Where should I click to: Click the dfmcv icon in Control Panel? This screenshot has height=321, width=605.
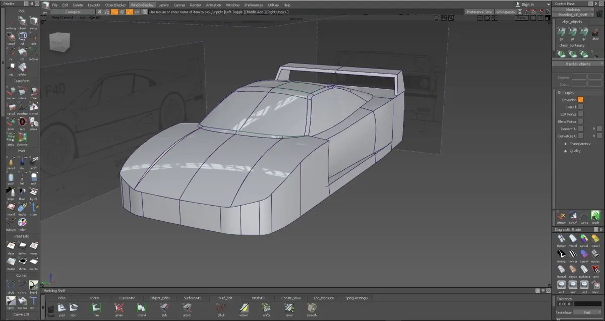coord(561,217)
